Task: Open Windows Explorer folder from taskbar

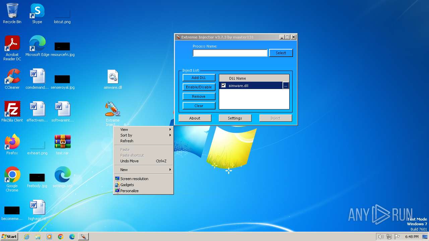Action: tap(38, 237)
